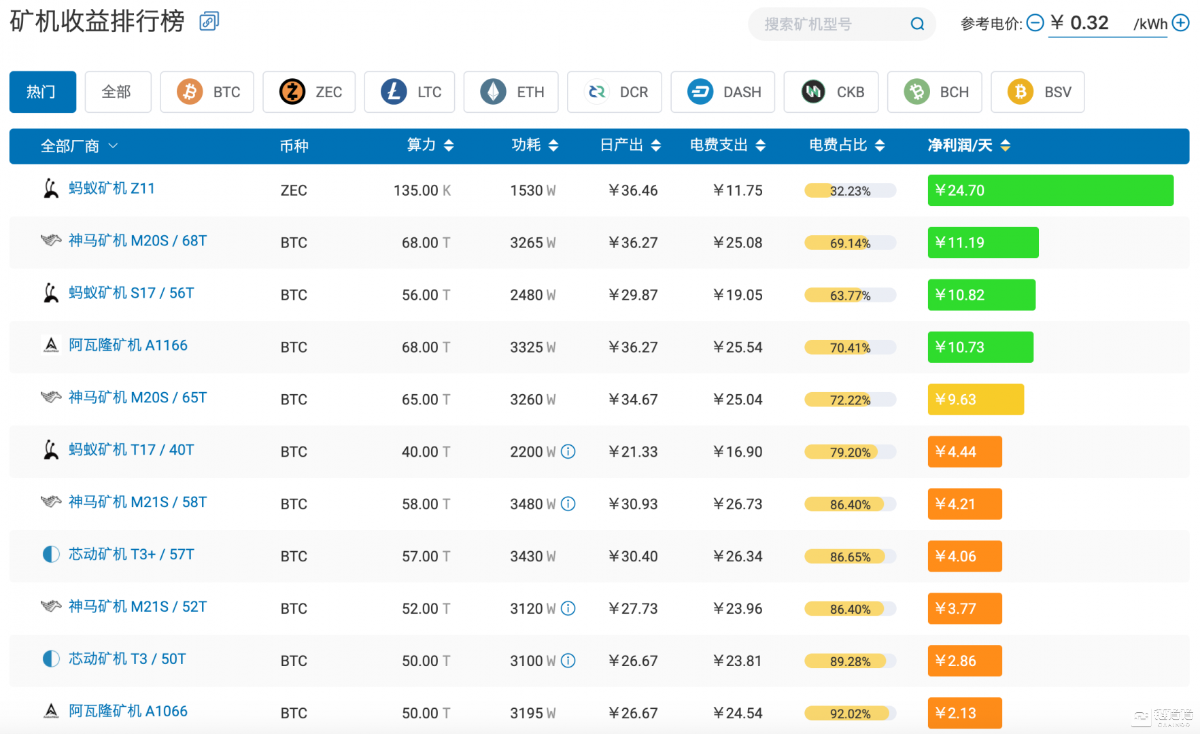Click Antminer logo in T17 / 40T row
Viewport: 1200px width, 734px height.
[51, 450]
